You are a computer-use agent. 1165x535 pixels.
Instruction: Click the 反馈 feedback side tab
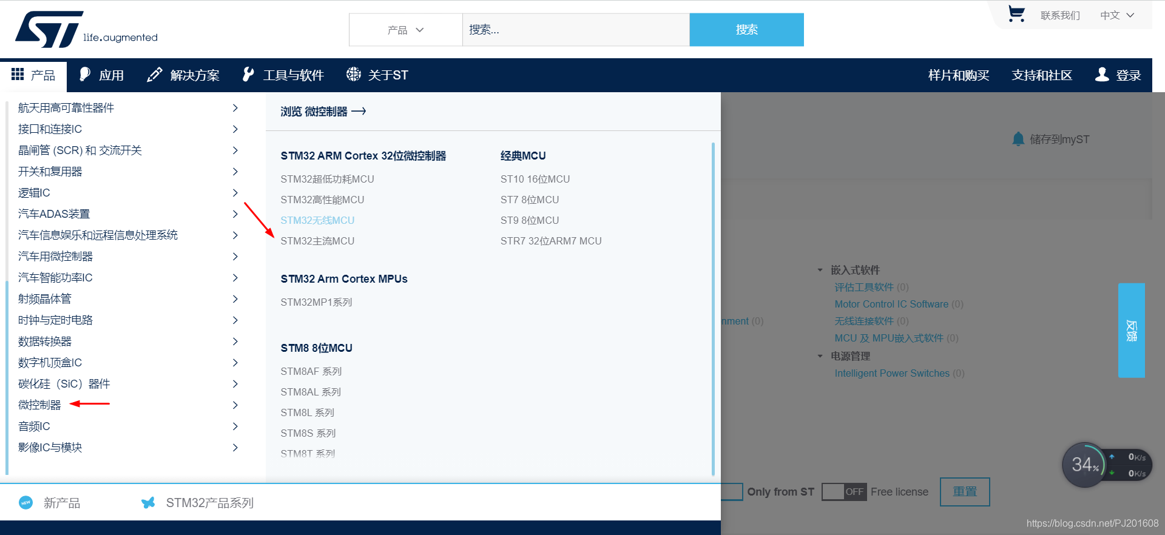click(1132, 331)
